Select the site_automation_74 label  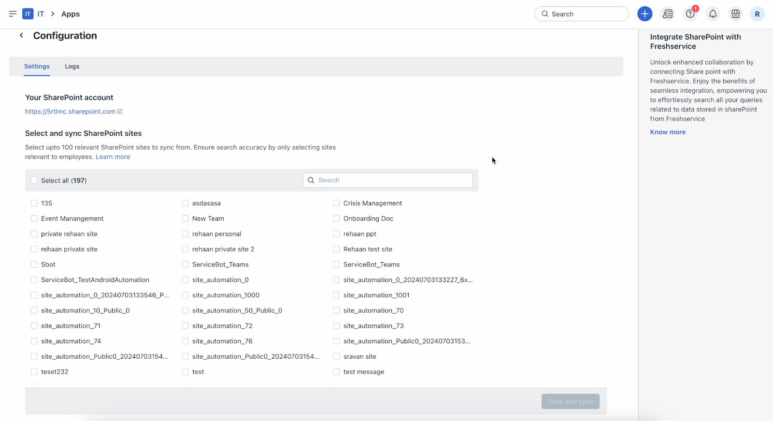point(71,341)
